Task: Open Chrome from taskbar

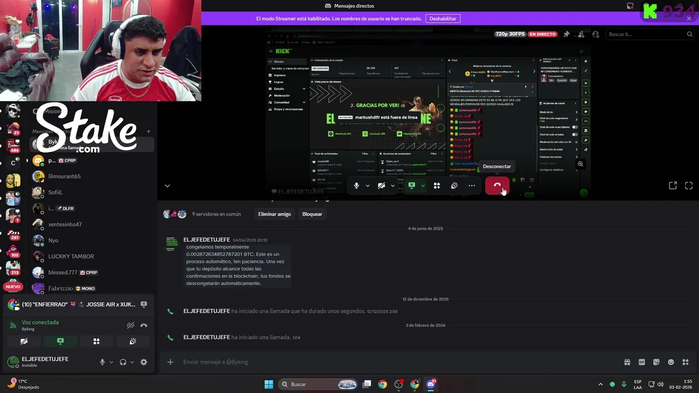Action: point(383,384)
